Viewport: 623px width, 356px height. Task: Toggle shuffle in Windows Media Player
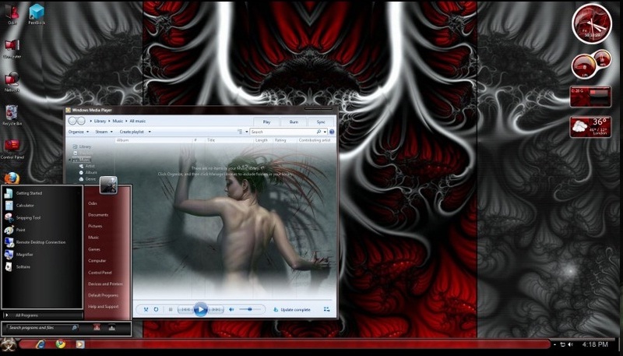146,309
